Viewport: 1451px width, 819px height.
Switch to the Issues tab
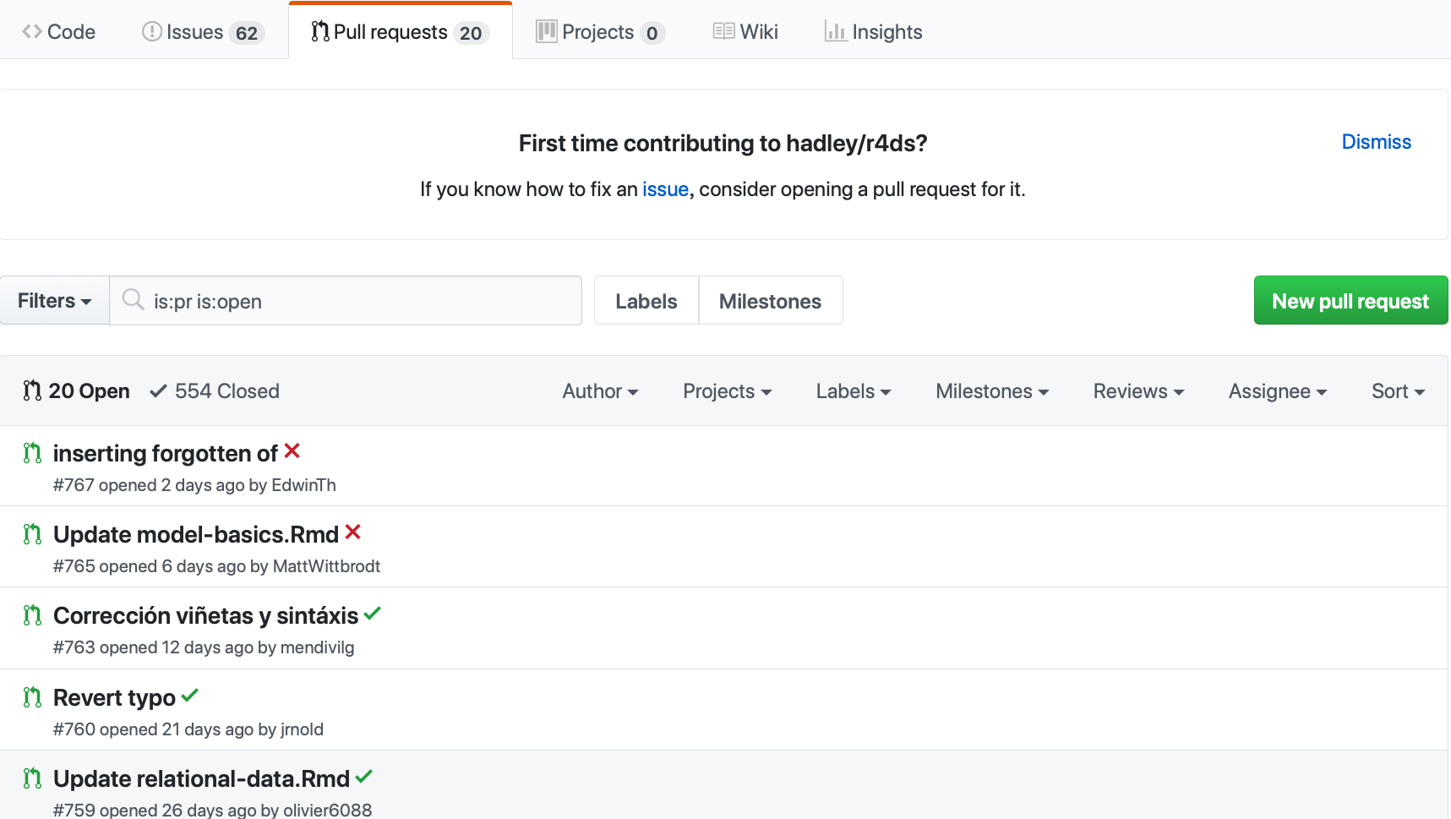click(203, 32)
